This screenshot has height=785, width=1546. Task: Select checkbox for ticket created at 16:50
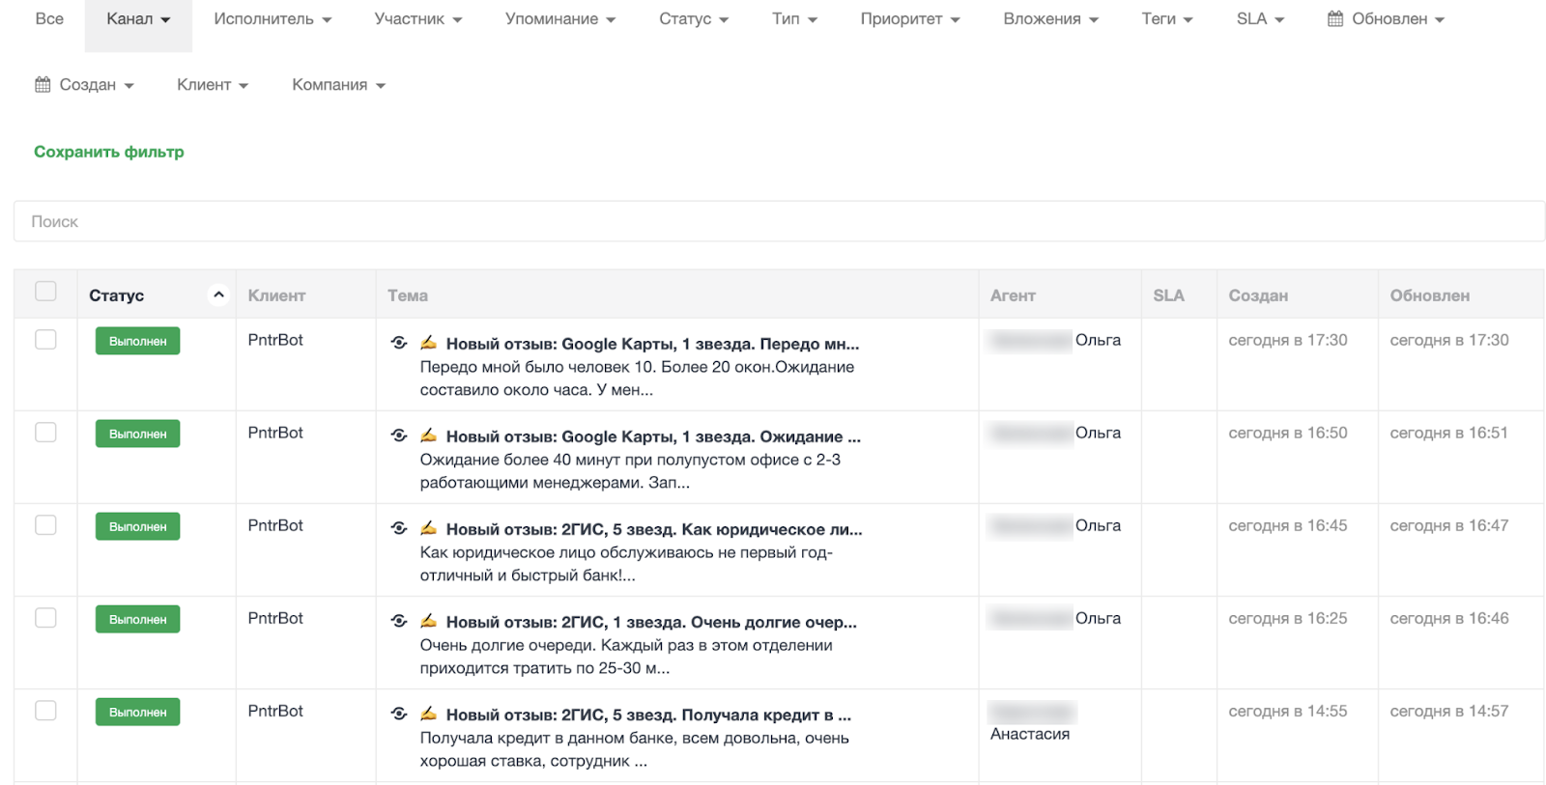[x=45, y=432]
